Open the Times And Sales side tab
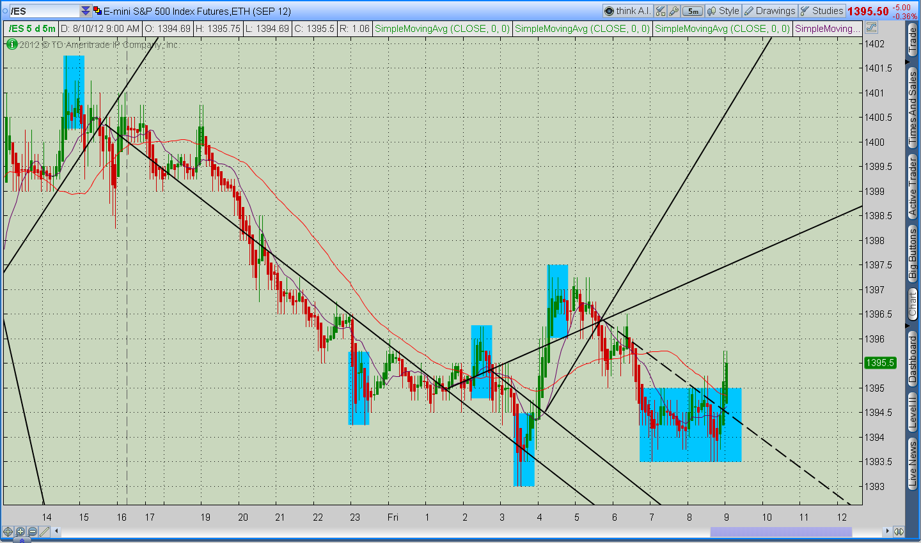The image size is (921, 543). click(913, 109)
